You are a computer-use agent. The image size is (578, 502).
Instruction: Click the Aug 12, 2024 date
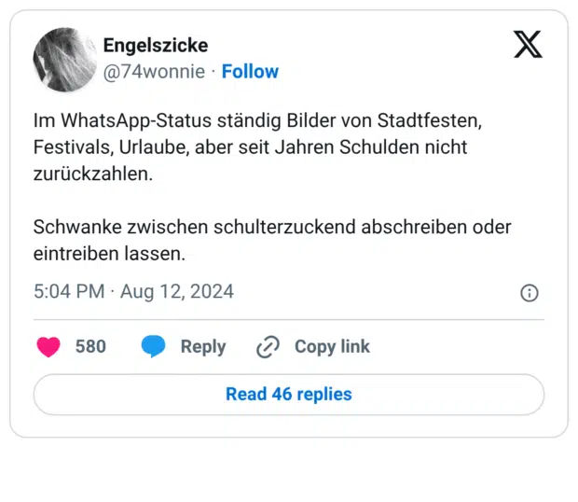coord(177,292)
